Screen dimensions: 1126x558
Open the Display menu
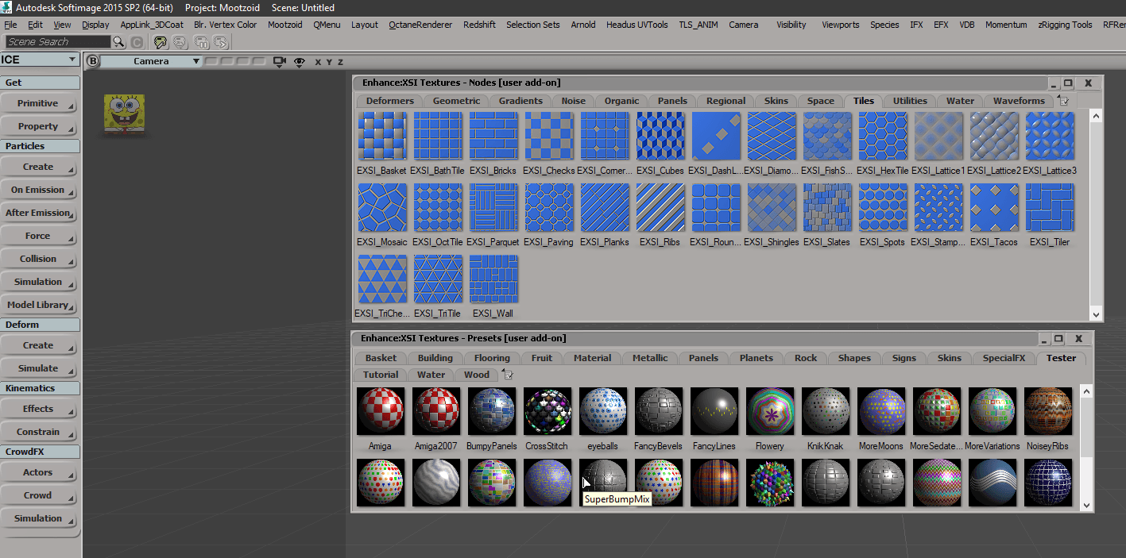(95, 25)
